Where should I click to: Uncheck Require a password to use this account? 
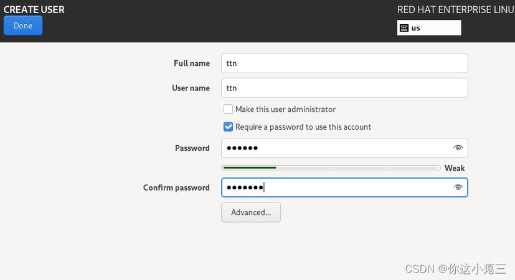pos(228,127)
